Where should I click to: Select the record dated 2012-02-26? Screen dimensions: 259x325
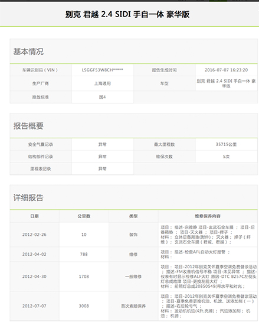[x=34, y=235]
